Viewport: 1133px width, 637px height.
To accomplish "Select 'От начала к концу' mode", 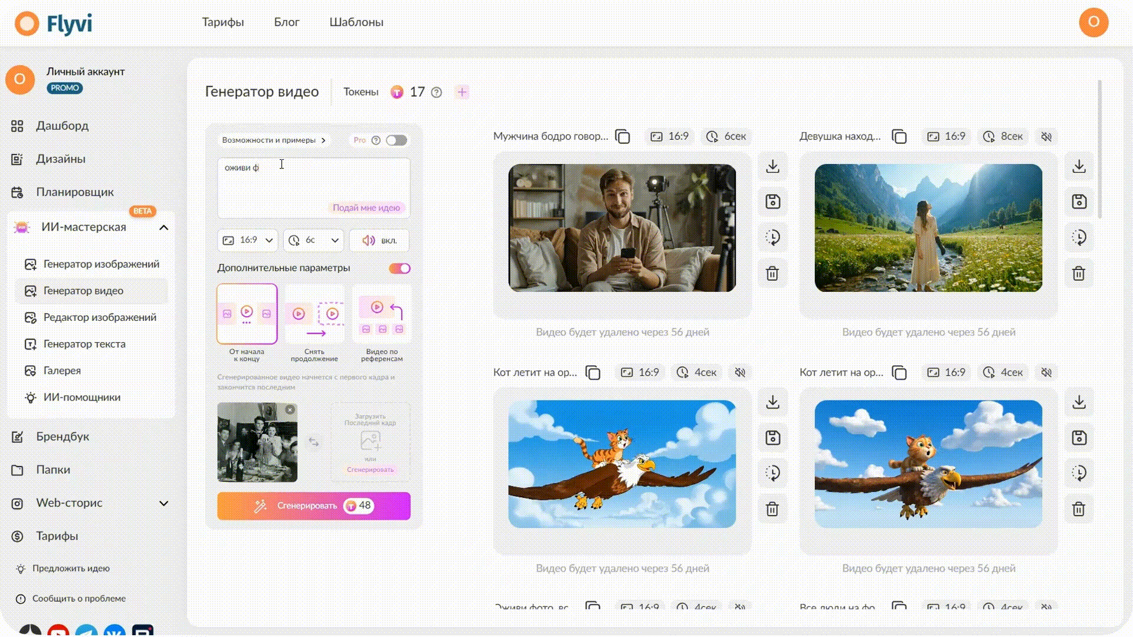I will coord(247,323).
